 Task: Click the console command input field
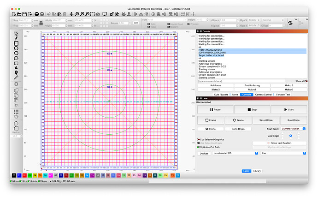click(241, 81)
